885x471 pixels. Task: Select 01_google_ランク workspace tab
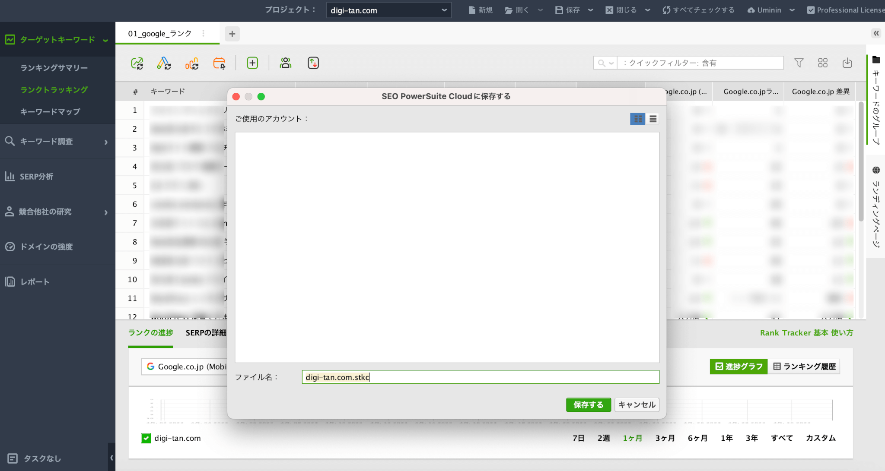click(159, 34)
